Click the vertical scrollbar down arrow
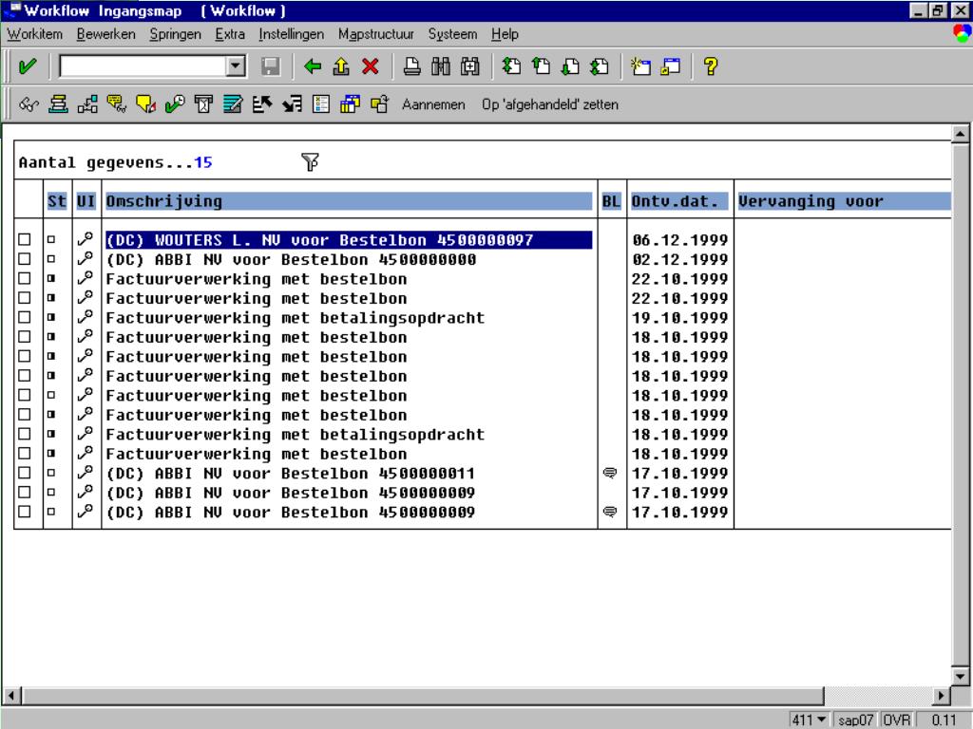The image size is (973, 729). point(960,676)
